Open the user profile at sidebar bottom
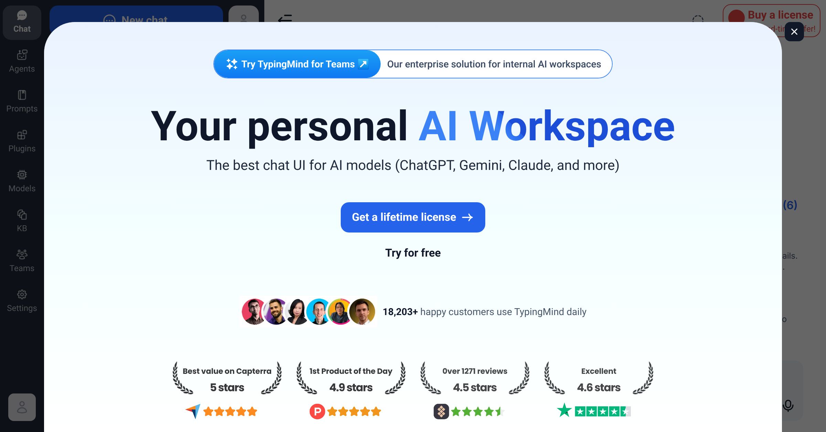Image resolution: width=826 pixels, height=432 pixels. tap(22, 407)
